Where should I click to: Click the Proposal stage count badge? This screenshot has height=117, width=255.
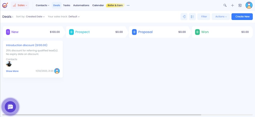(x=134, y=32)
